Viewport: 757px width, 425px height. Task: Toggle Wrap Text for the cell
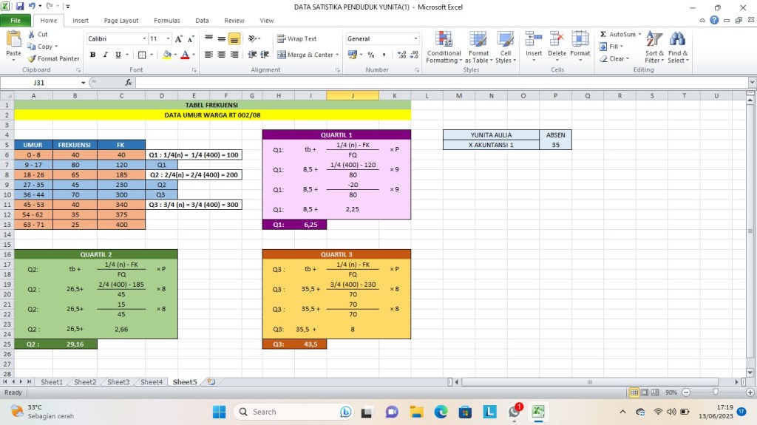click(297, 38)
